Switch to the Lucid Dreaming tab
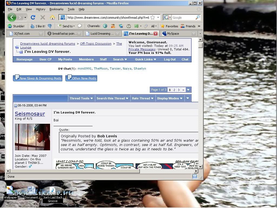 102,34
